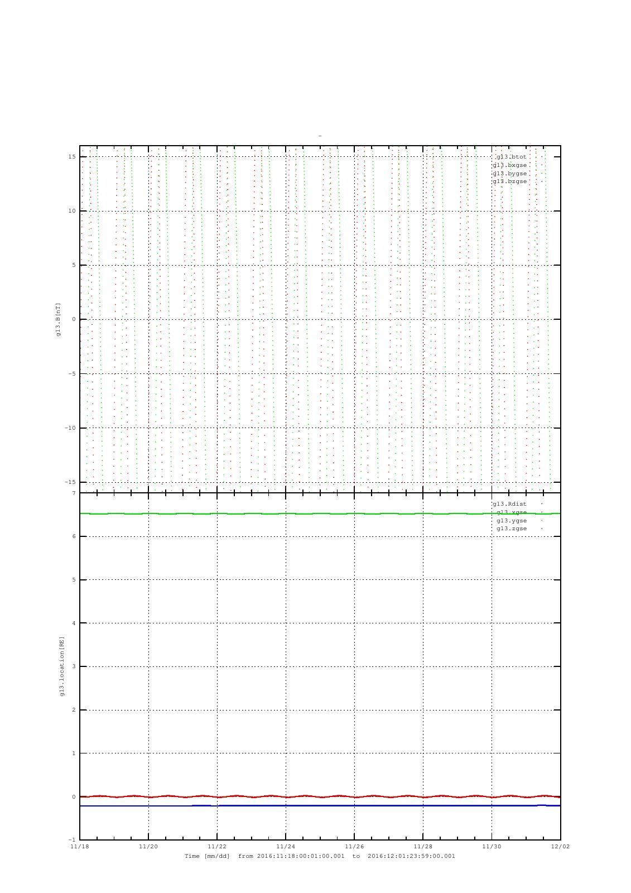This screenshot has width=631, height=893.
Task: Select the 11/24 date tick label
Action: [286, 846]
